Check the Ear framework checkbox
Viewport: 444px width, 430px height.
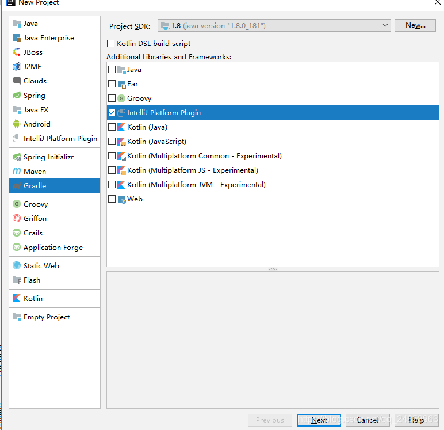[x=112, y=84]
